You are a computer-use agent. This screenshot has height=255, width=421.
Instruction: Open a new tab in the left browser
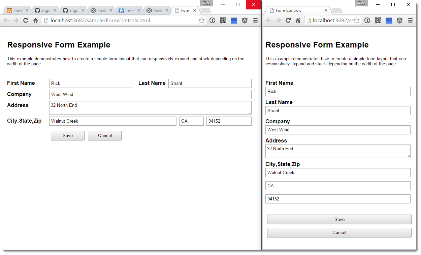point(206,10)
